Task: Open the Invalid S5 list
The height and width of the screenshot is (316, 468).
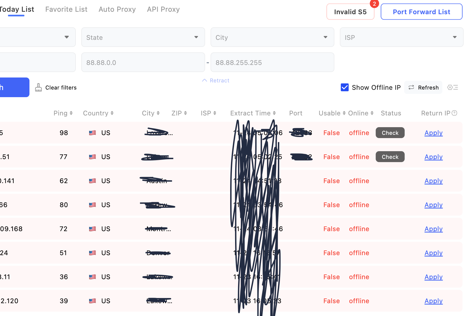Action: click(350, 12)
